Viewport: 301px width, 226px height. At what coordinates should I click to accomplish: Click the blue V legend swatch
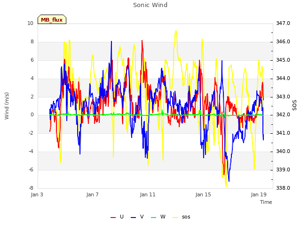tap(133, 218)
